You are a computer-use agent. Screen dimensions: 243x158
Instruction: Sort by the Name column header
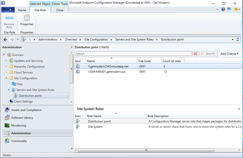point(111,61)
